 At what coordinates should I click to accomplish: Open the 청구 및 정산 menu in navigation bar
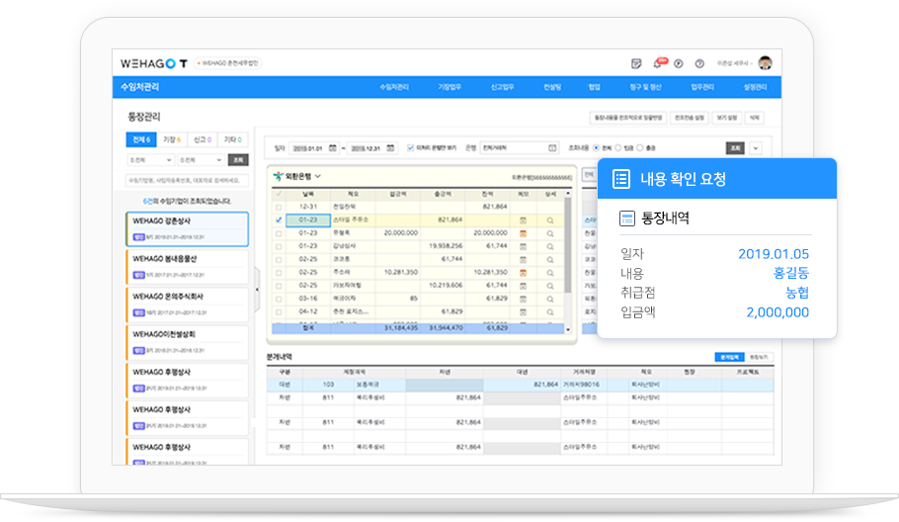point(645,87)
